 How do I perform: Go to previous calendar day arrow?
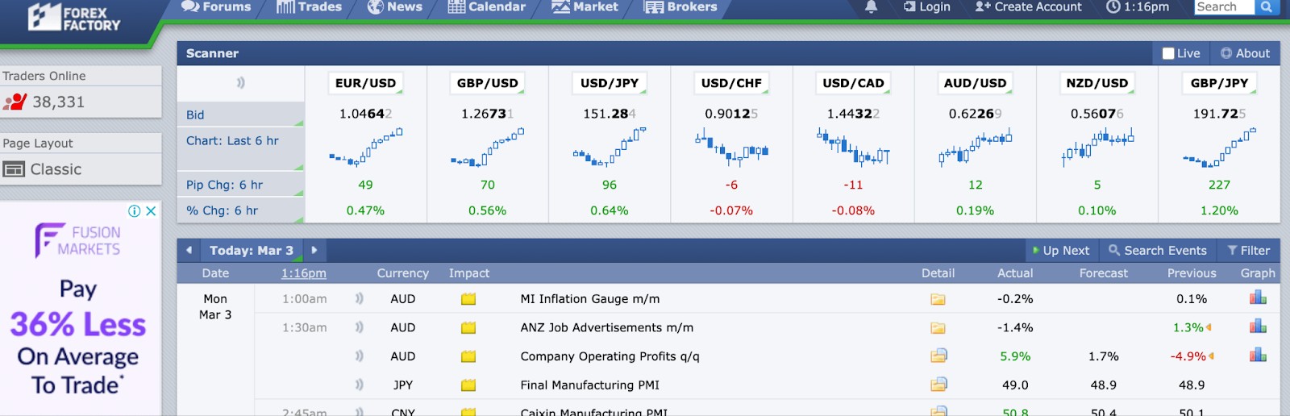pos(189,250)
